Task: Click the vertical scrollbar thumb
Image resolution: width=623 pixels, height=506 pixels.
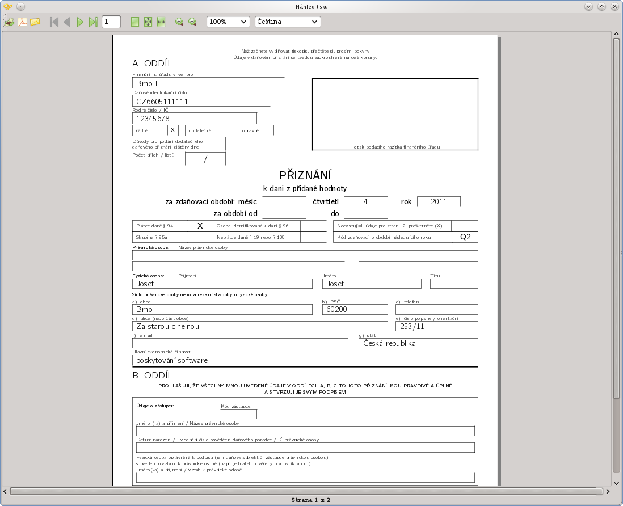Action: point(616,218)
